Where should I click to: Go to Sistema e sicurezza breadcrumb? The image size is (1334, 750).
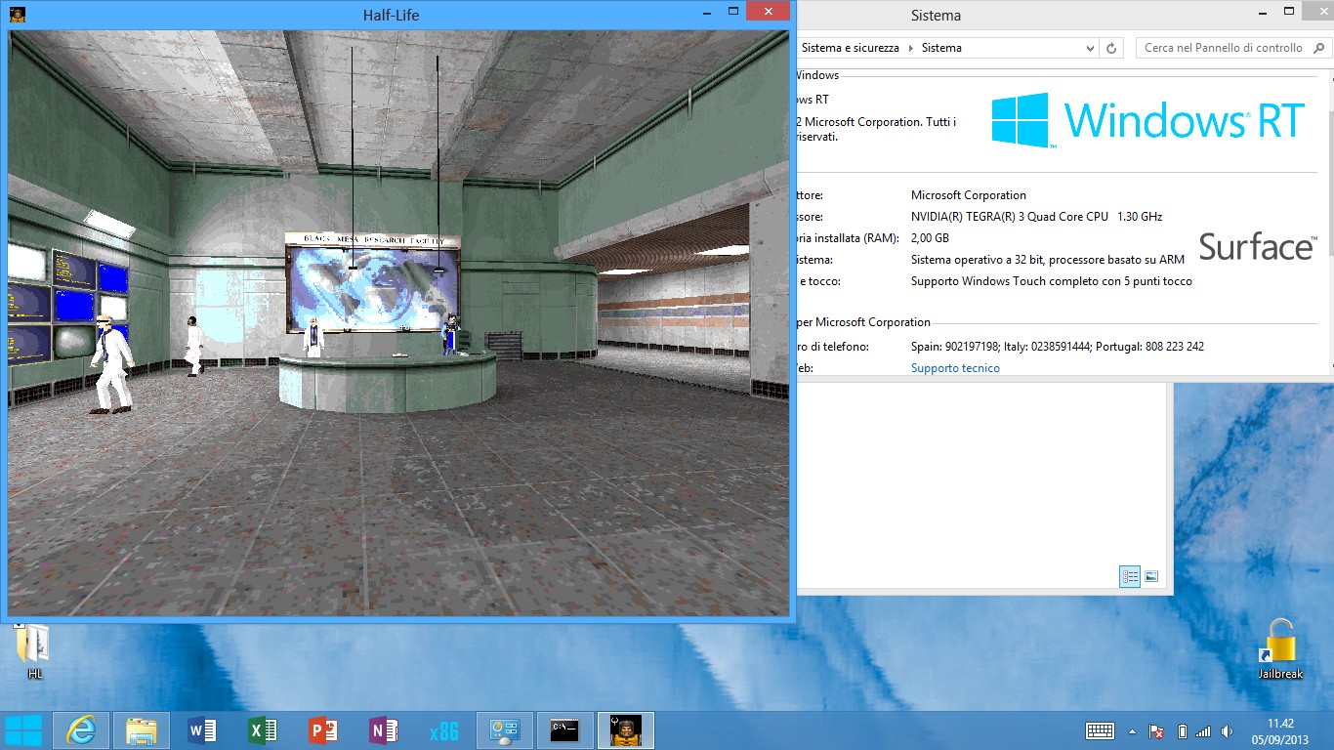point(850,47)
